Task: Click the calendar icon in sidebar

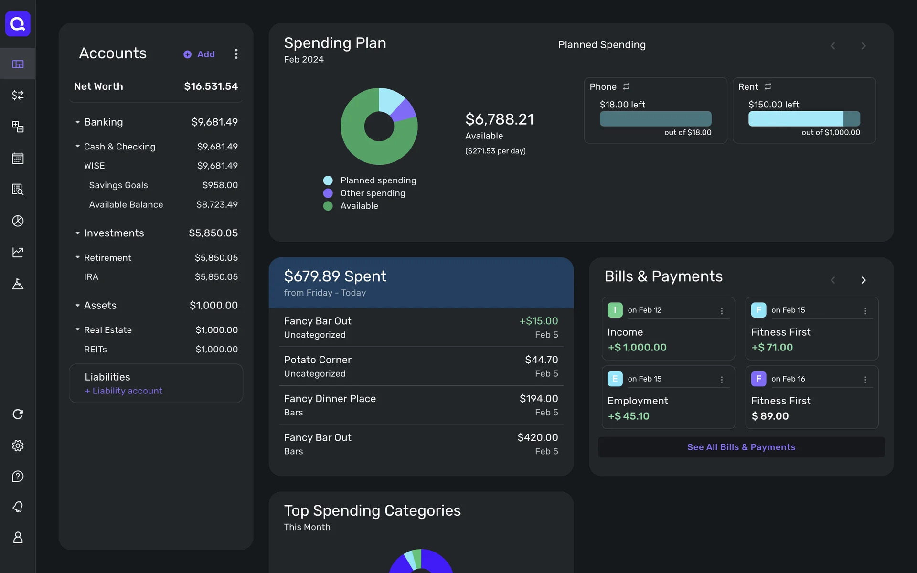Action: tap(18, 159)
